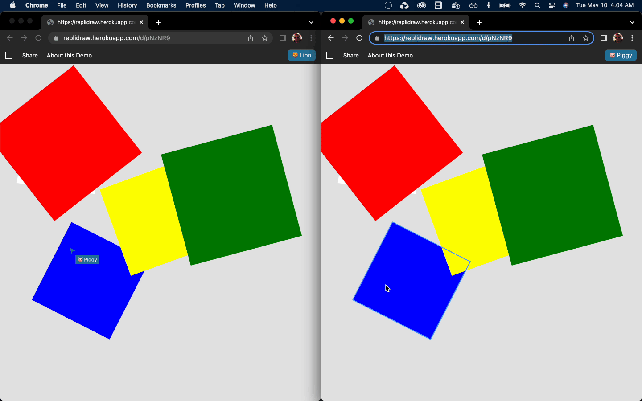
Task: Open Chrome three-dot menu in right window
Action: pos(632,38)
